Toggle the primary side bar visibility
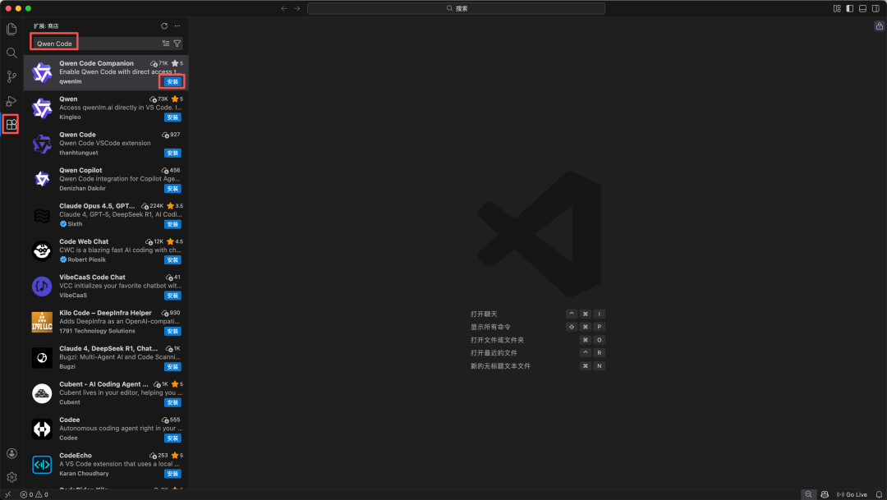This screenshot has width=887, height=500. click(850, 8)
